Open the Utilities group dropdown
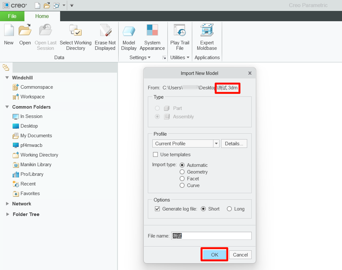 click(x=180, y=57)
